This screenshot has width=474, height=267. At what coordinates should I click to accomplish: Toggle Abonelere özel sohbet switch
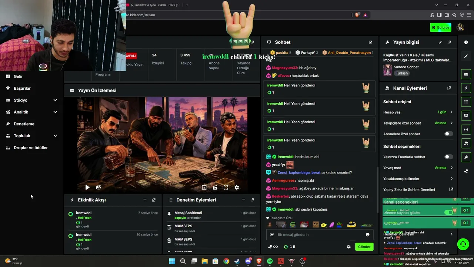coord(448,134)
